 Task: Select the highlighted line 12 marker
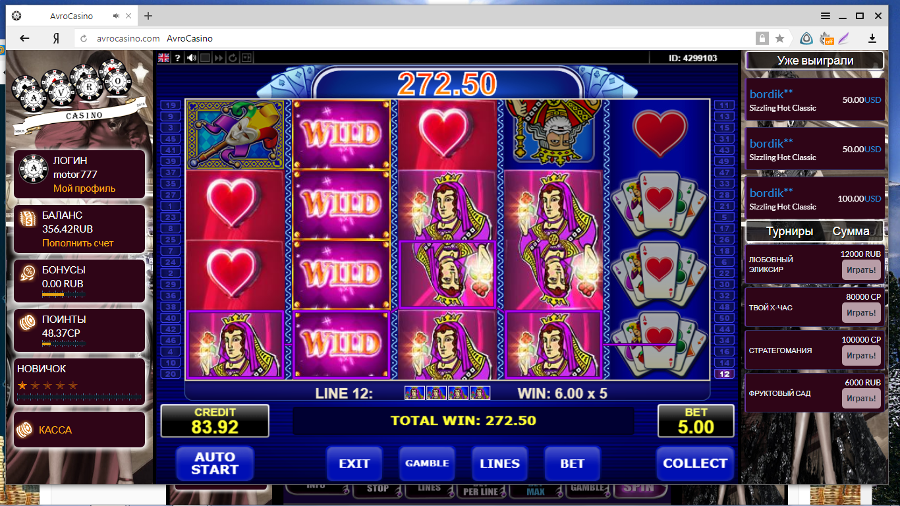point(724,374)
